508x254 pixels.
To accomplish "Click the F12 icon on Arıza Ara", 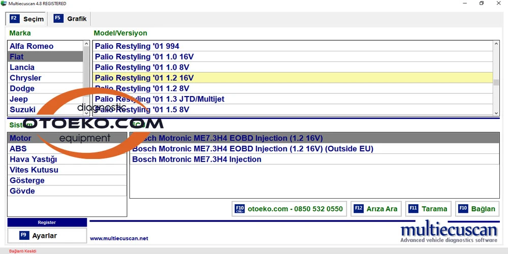I will [x=359, y=209].
